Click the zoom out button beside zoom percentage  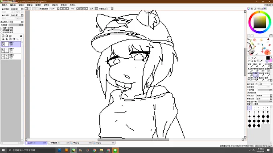[x=61, y=8]
